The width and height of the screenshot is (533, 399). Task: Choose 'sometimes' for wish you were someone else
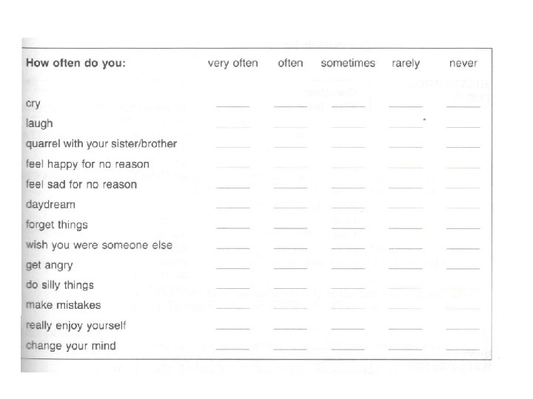click(x=348, y=246)
